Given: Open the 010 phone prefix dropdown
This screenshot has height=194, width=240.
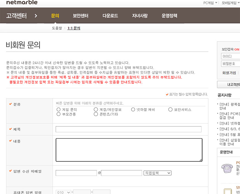Looking at the screenshot, I should [63, 192].
